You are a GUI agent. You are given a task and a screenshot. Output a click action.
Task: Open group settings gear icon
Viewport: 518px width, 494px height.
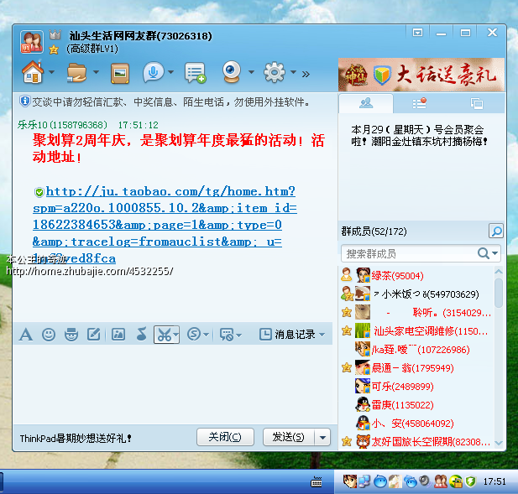(275, 72)
